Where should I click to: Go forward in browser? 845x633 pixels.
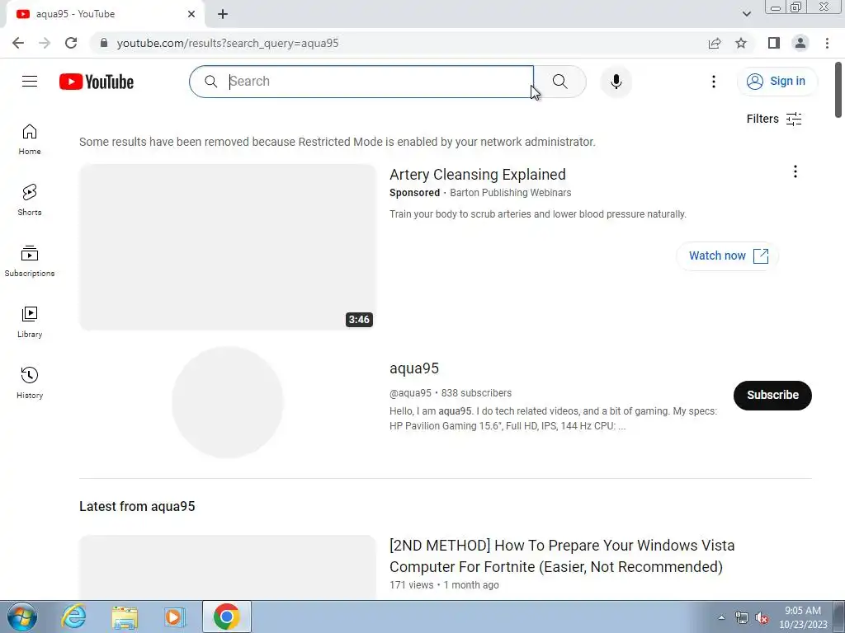point(45,43)
